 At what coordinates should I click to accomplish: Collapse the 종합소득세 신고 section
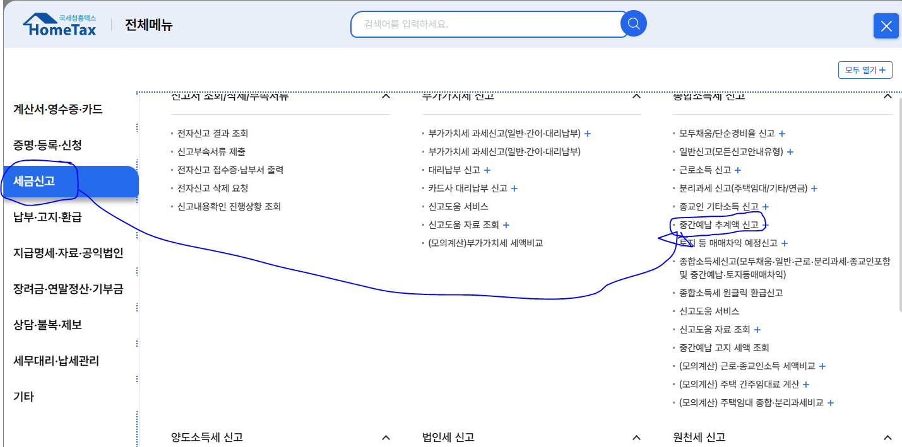(887, 95)
